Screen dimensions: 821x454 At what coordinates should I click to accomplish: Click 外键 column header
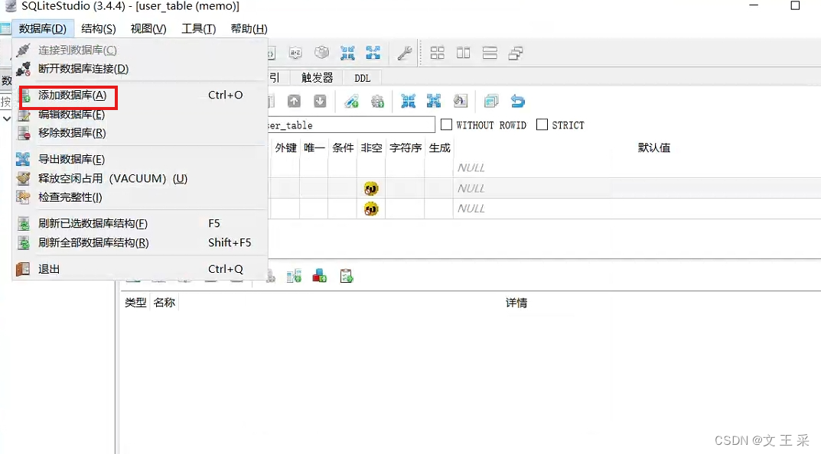[x=286, y=148]
